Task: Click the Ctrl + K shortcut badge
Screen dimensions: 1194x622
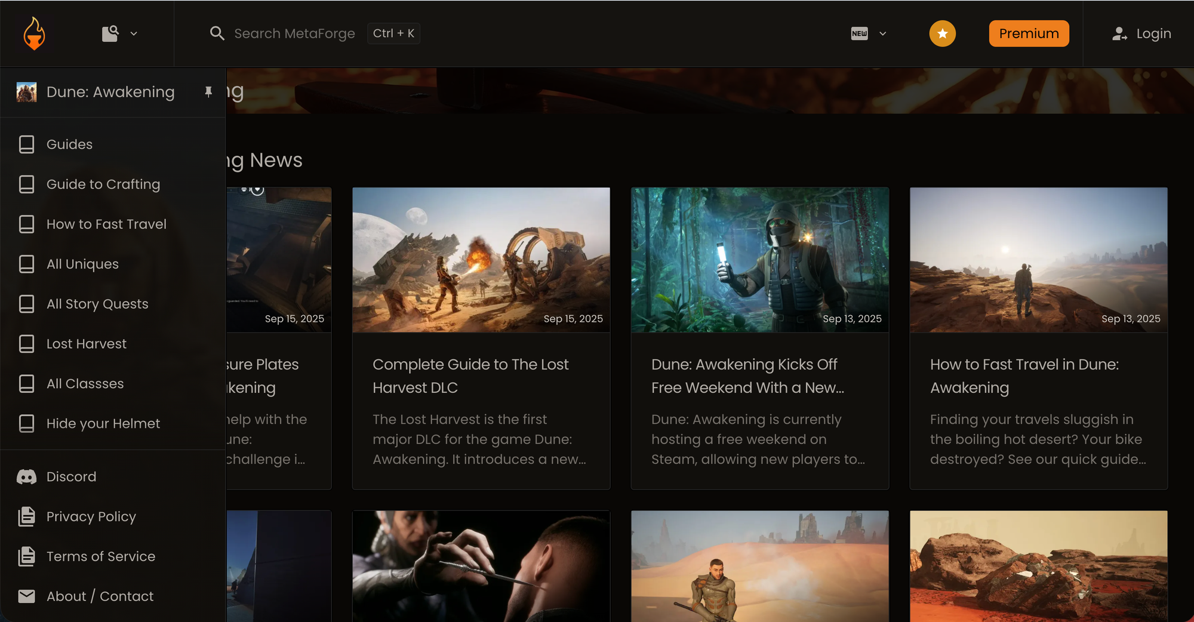Action: [x=393, y=33]
